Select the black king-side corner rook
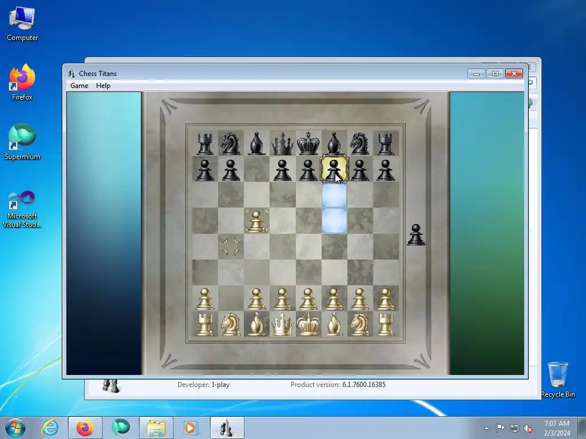586x439 pixels. pyautogui.click(x=385, y=143)
